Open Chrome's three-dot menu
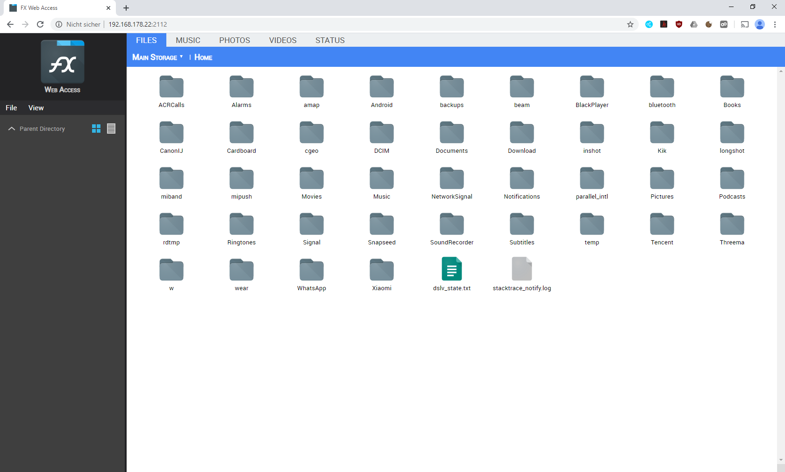785x472 pixels. pos(775,24)
